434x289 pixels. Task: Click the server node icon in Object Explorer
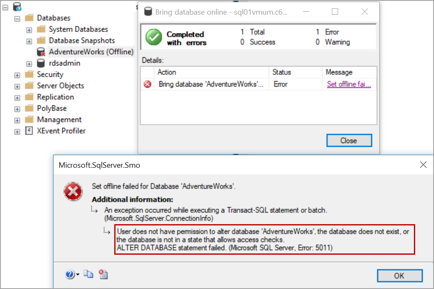17,7
